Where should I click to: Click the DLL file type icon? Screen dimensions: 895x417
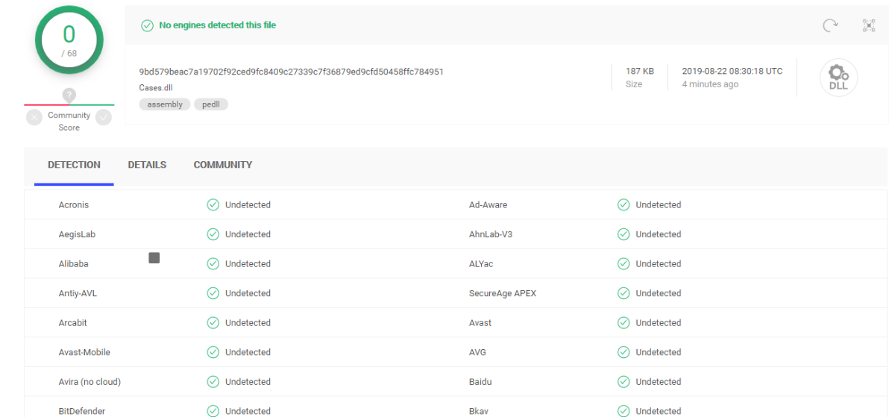838,78
